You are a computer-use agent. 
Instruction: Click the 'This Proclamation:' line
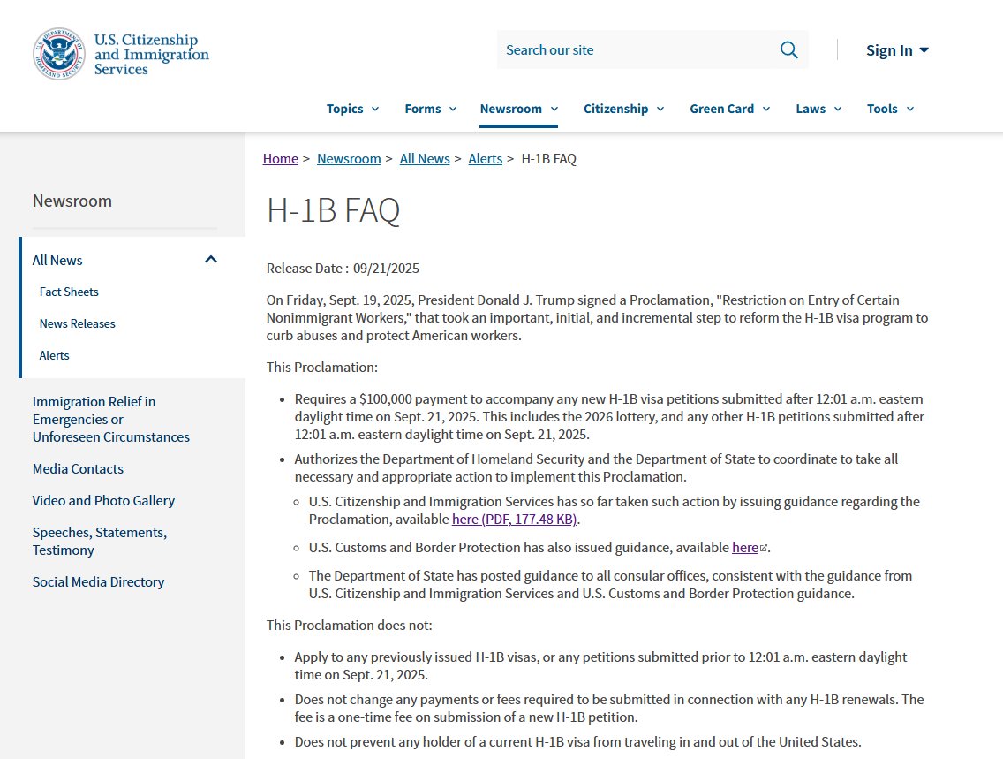[322, 368]
